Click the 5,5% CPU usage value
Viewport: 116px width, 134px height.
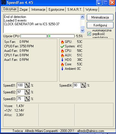click(79, 36)
